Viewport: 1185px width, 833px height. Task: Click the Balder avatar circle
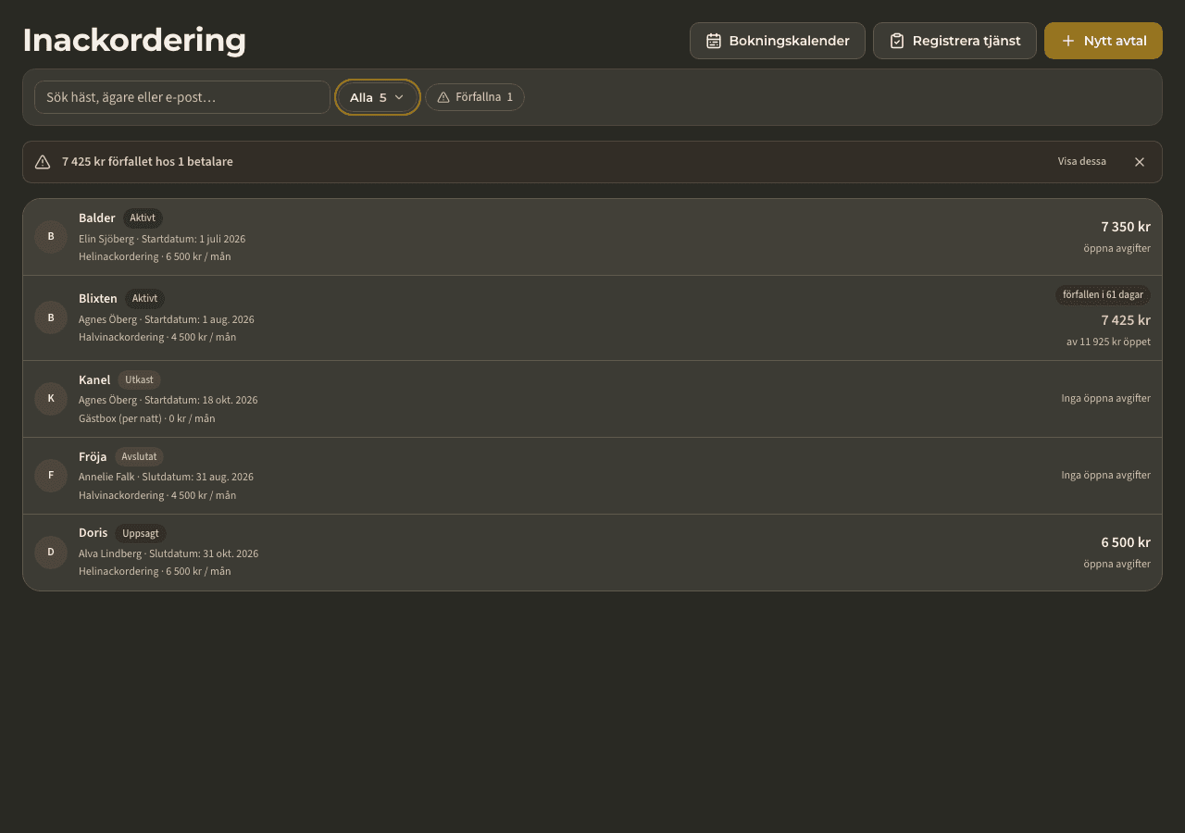[51, 237]
